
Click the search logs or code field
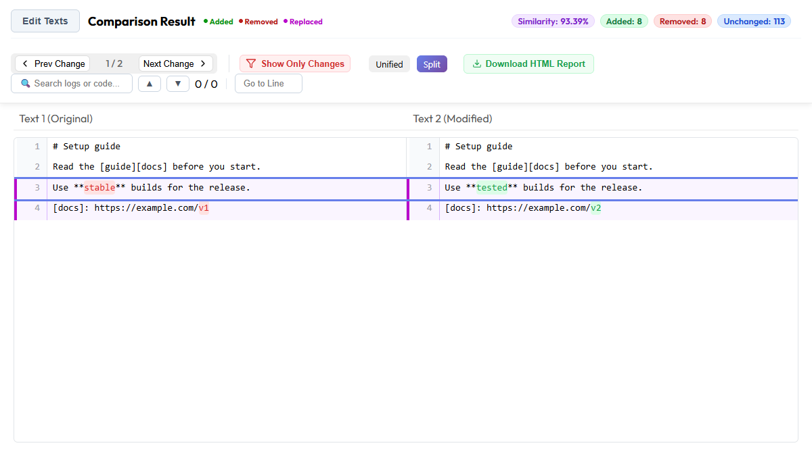pyautogui.click(x=72, y=83)
